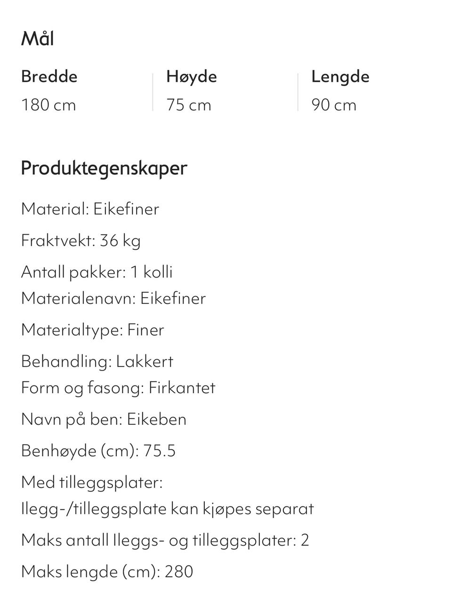The image size is (452, 594).
Task: Click the Med tilleggsplater label
Action: 92,482
